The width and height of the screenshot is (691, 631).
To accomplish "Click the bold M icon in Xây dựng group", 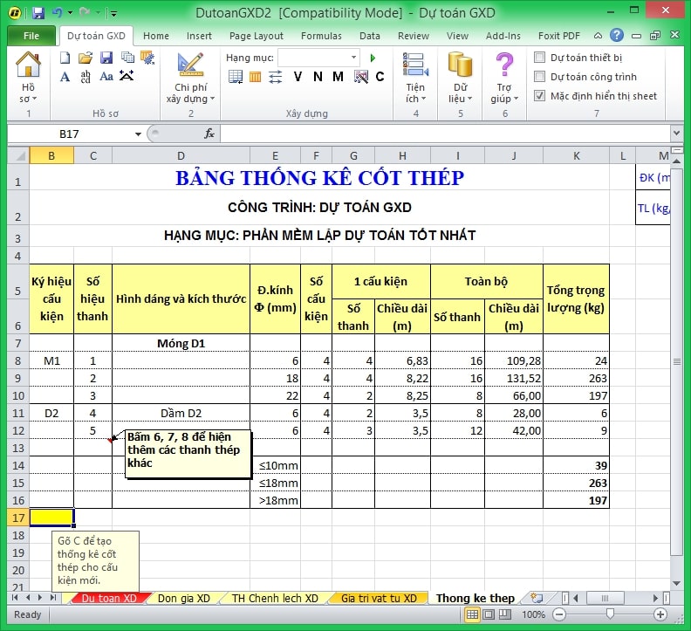I will click(338, 77).
